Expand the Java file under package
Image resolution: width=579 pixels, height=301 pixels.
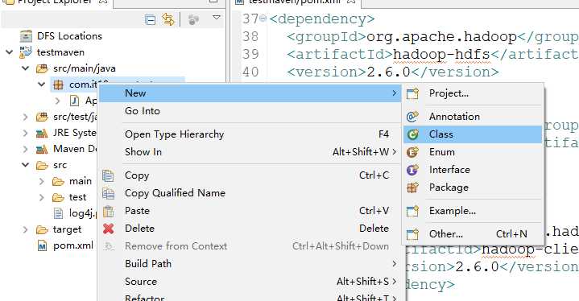pos(58,101)
